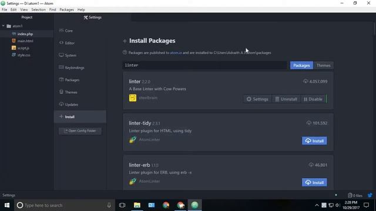Open main.html file in the tree
This screenshot has height=211, width=376.
(x=25, y=41)
